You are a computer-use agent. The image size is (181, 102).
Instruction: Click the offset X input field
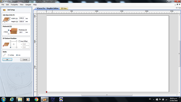pyautogui.click(x=26, y=44)
